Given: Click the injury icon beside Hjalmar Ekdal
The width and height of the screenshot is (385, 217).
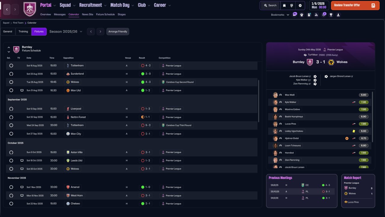Looking at the screenshot, I should pos(347,138).
